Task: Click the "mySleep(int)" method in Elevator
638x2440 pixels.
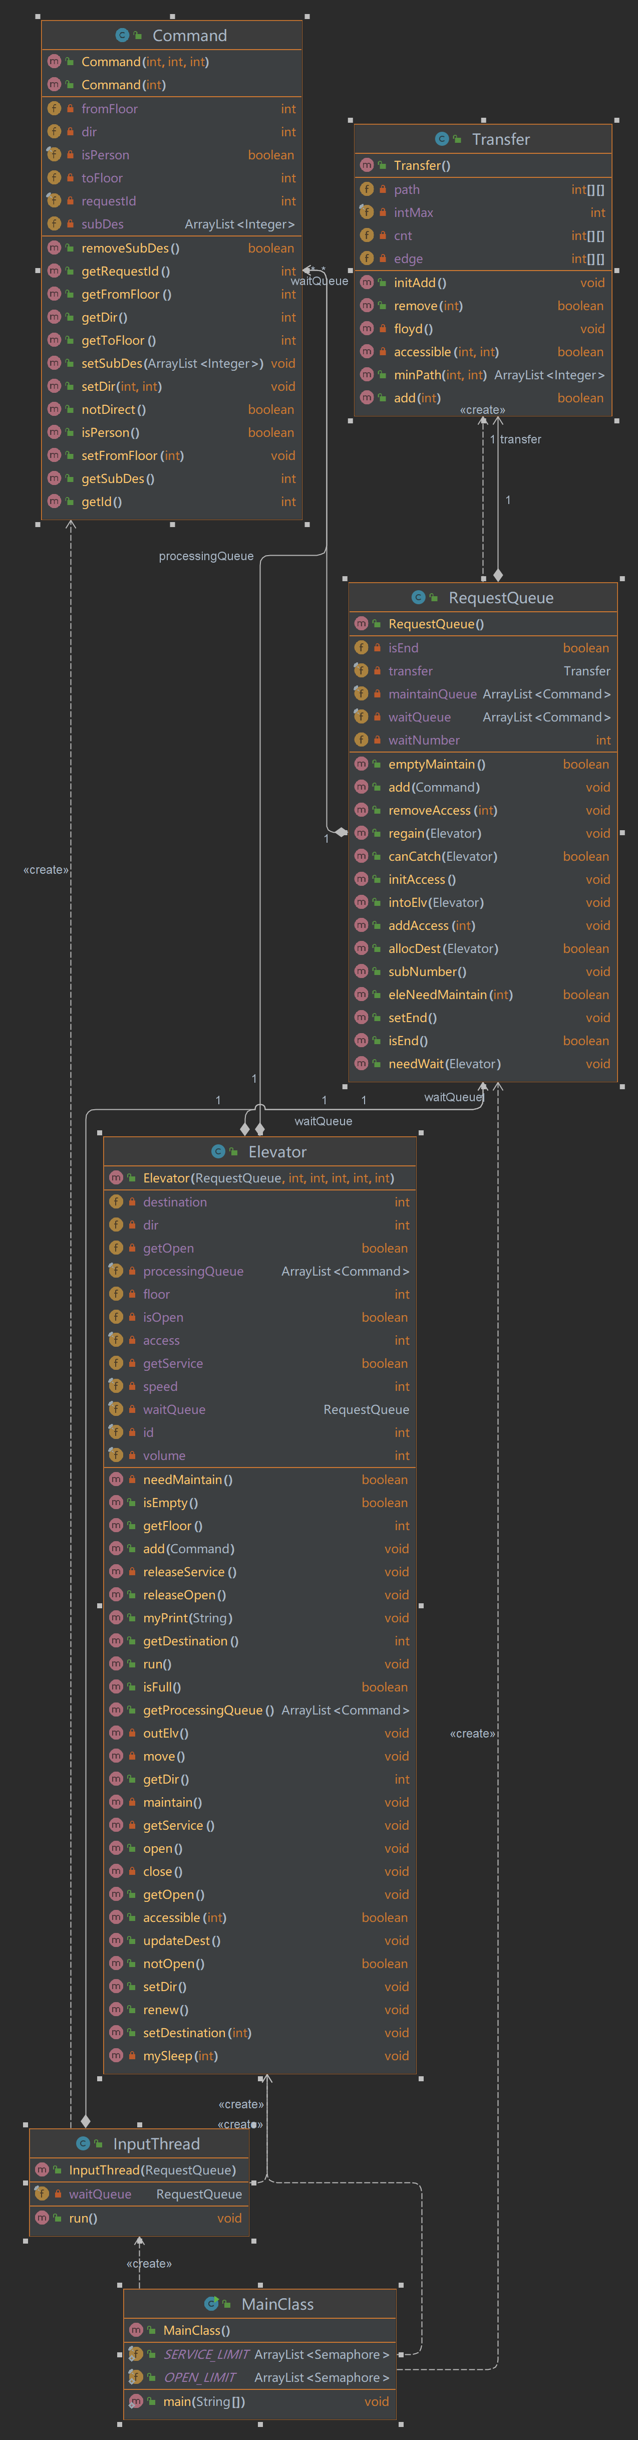Action: tap(180, 2055)
